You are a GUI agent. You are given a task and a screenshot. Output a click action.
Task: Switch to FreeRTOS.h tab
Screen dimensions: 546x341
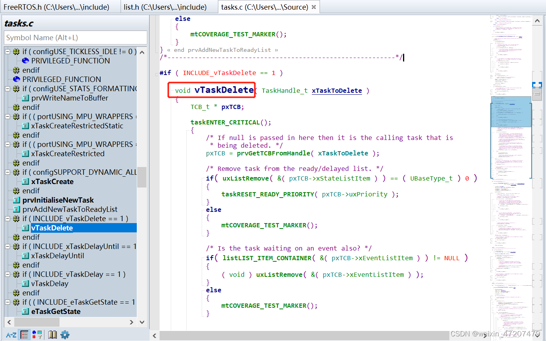coord(56,7)
